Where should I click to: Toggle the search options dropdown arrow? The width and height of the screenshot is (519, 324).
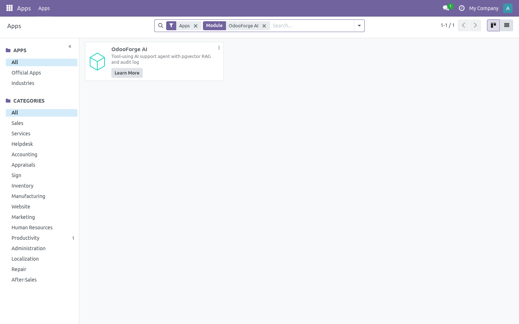[x=359, y=26]
